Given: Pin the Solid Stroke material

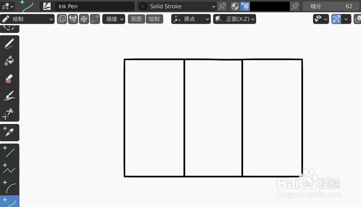Looking at the screenshot, I should pos(222,6).
